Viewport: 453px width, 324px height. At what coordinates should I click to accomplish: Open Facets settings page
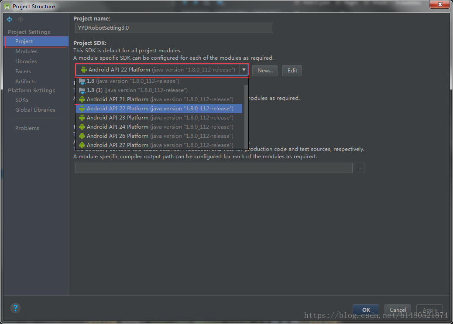23,72
